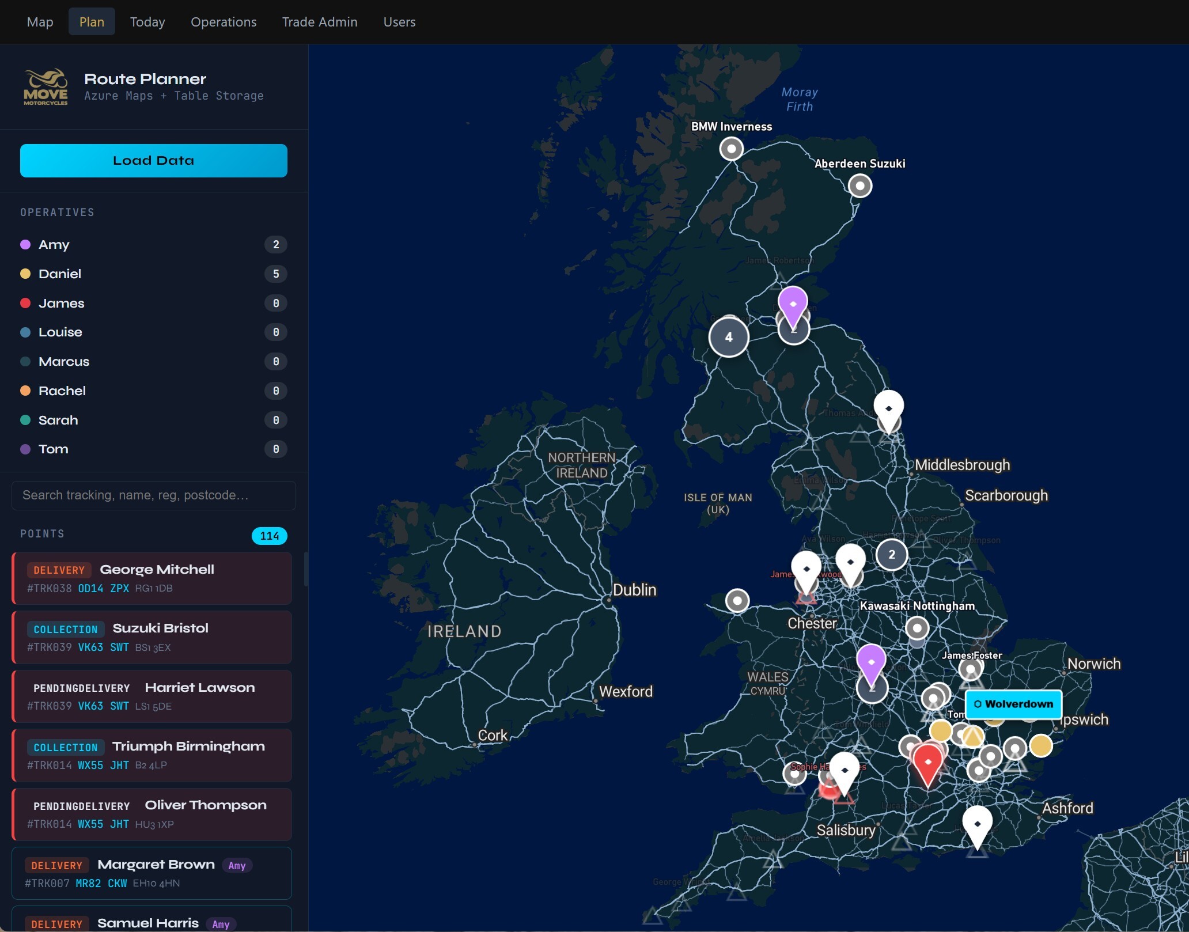1189x932 pixels.
Task: Go to Trade Admin tab
Action: click(320, 22)
